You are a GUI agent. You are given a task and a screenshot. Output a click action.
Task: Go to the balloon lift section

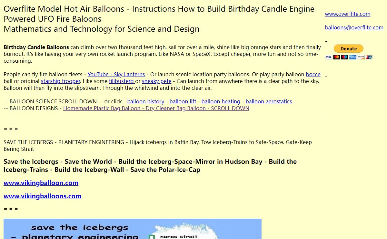pyautogui.click(x=183, y=101)
